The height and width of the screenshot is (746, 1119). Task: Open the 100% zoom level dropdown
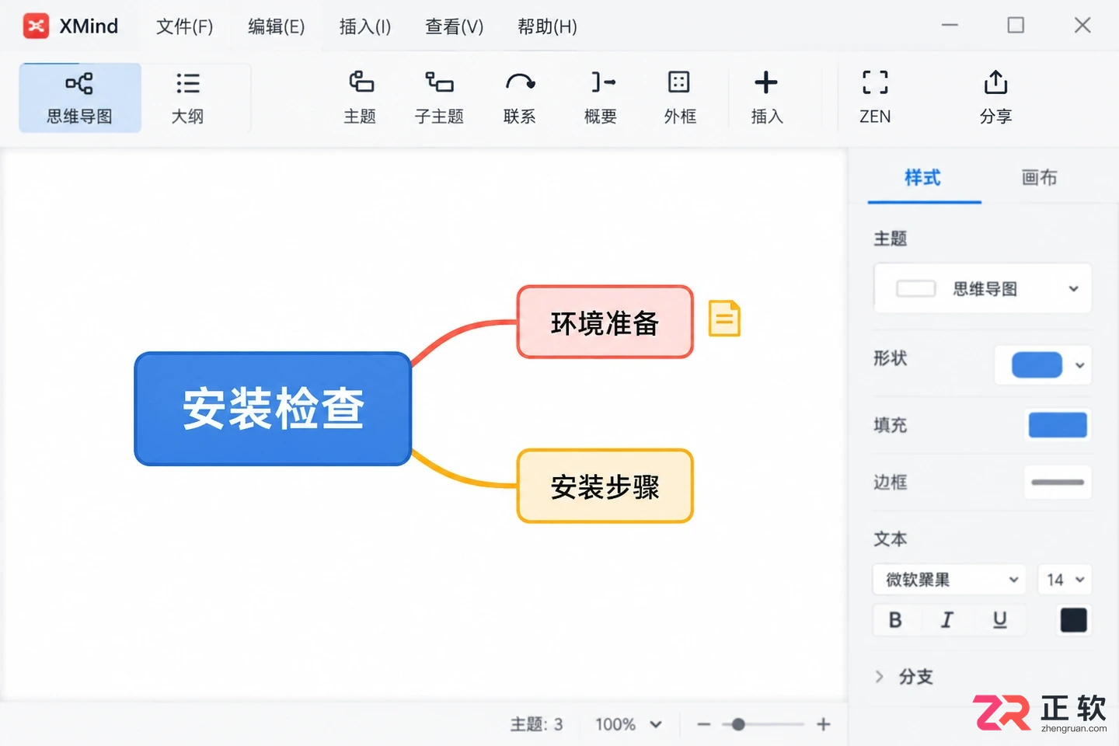click(628, 724)
